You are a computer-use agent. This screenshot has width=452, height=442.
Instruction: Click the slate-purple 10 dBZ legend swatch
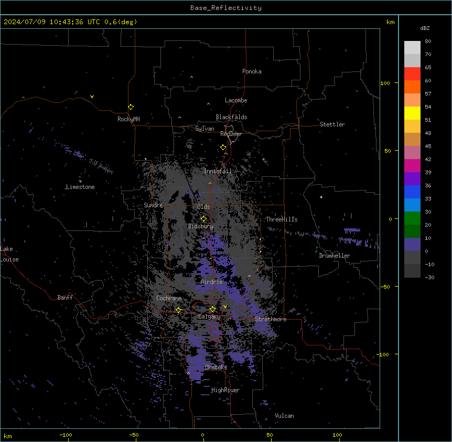(412, 245)
